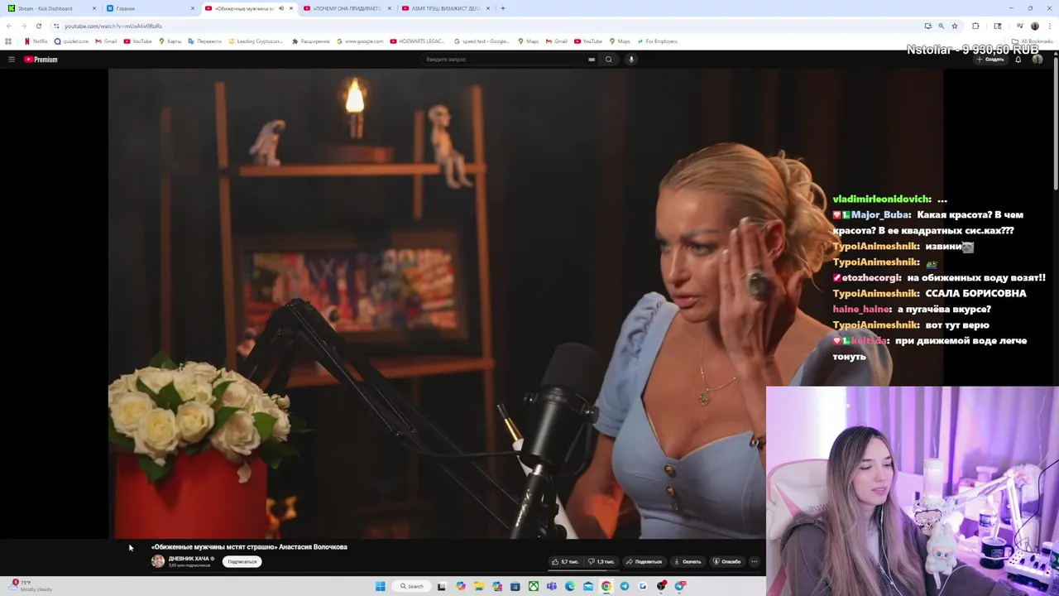
Task: Open the For Employers bookmark
Action: (657, 41)
